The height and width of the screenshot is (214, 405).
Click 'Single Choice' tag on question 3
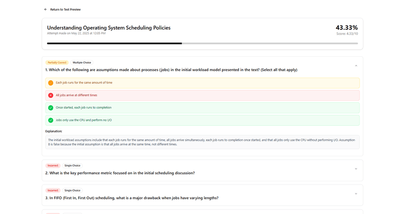(x=72, y=191)
